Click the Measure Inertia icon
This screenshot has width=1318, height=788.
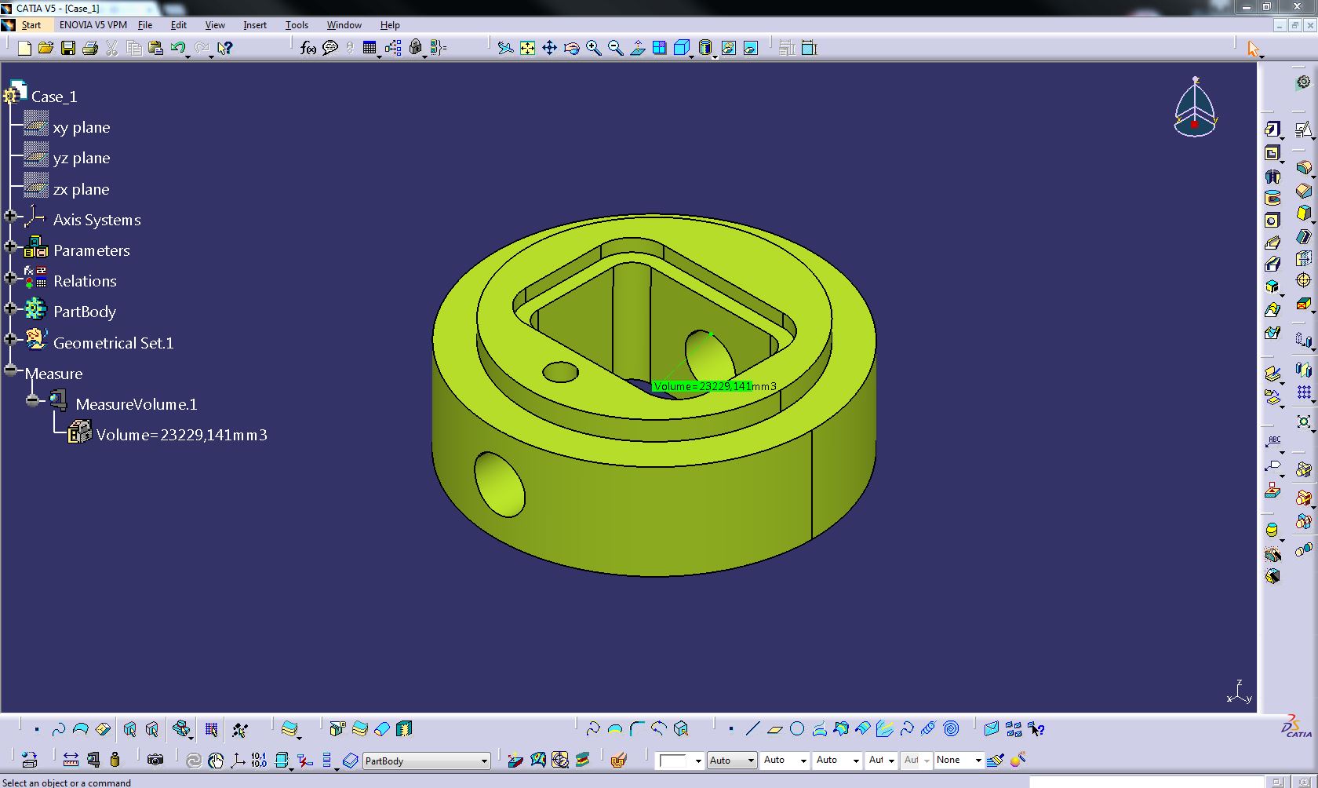115,760
